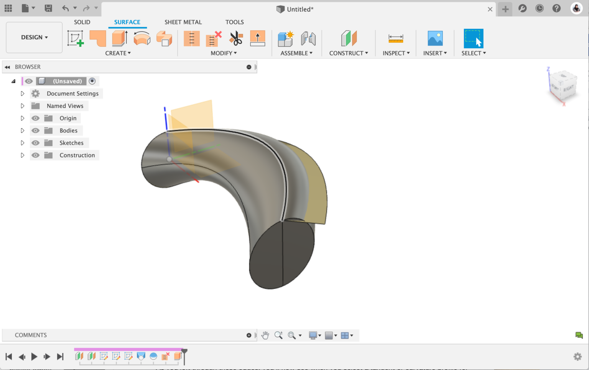Toggle visibility of the Bodies folder
Viewport: 589px width, 370px height.
point(35,130)
